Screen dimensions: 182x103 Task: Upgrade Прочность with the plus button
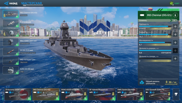click(x=175, y=26)
